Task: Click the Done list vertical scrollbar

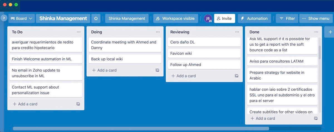Action: pyautogui.click(x=320, y=53)
